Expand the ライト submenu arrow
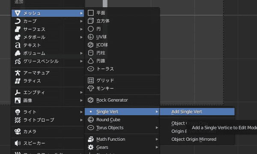257x154 pixels. (81, 112)
